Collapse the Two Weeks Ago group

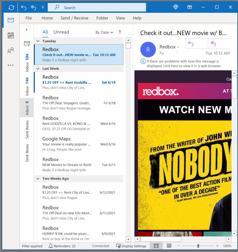point(38,179)
